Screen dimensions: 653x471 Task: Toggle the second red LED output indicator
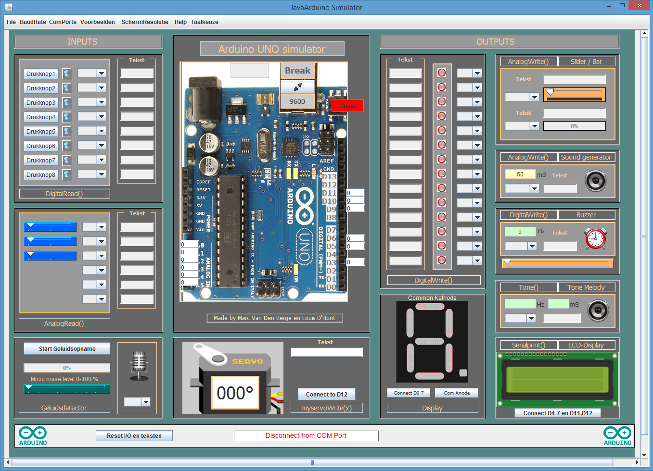[x=442, y=87]
